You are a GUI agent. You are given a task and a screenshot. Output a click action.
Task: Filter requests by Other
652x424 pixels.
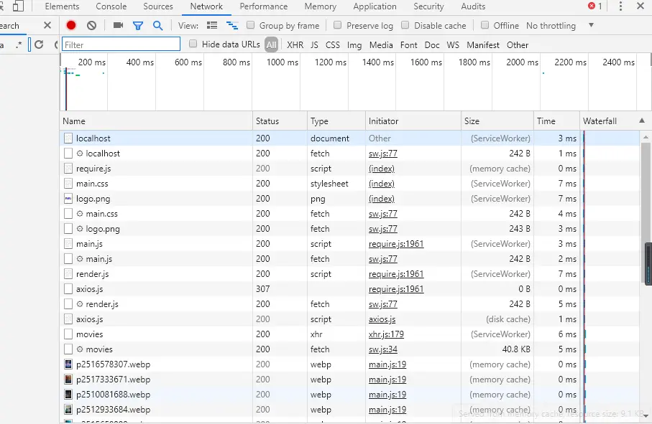coord(518,44)
